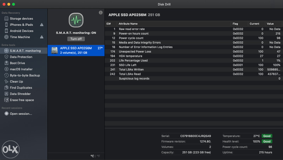This screenshot has height=160, width=283.
Task: Sort by Flag column header
Action: [235, 24]
